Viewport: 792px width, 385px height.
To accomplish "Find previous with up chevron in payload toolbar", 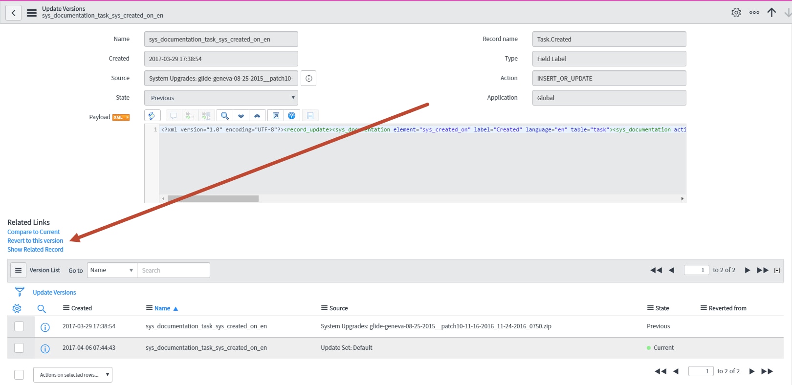I will pyautogui.click(x=257, y=116).
